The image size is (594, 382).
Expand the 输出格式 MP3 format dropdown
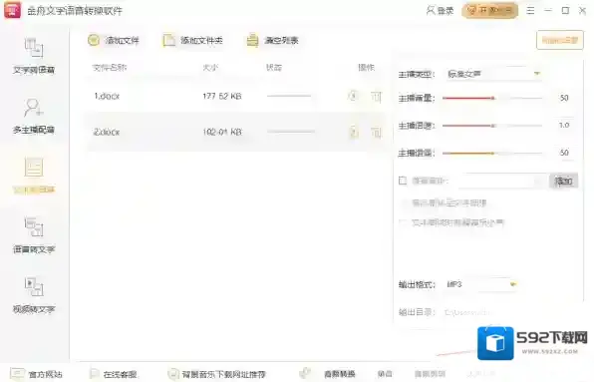tap(513, 284)
